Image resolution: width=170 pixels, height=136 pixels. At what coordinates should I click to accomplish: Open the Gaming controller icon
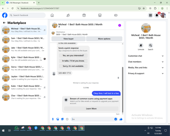(116, 15)
